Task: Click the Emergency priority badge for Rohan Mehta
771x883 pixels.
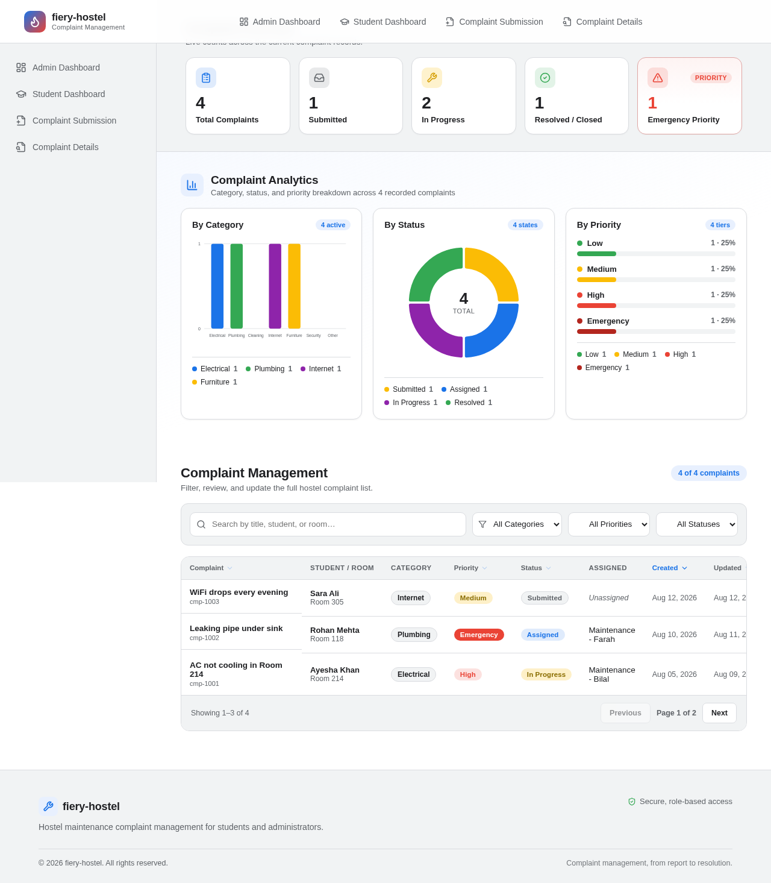Action: (479, 635)
